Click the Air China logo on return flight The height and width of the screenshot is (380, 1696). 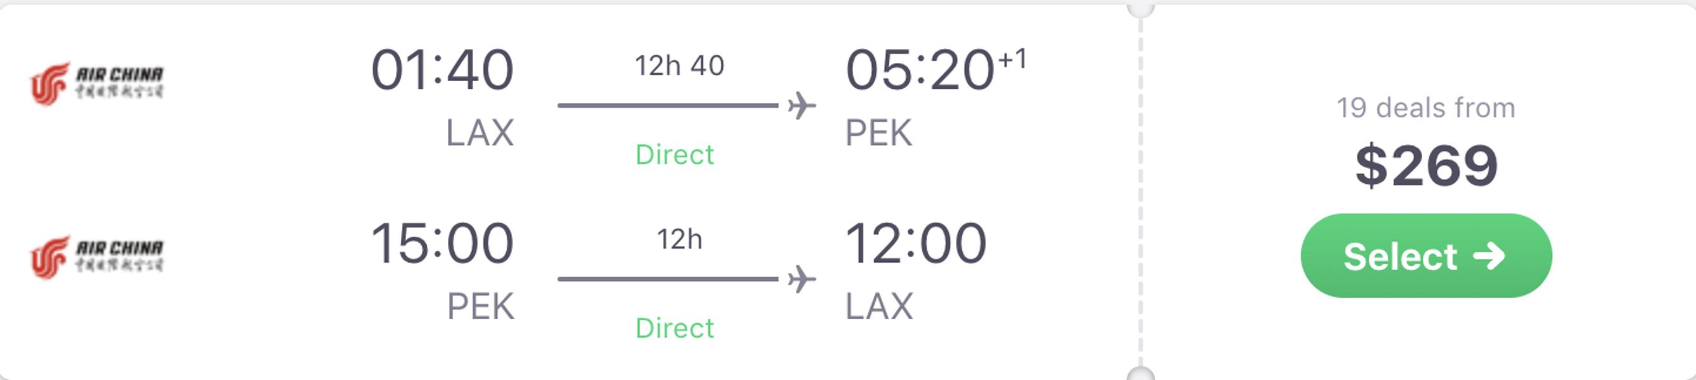[x=97, y=257]
